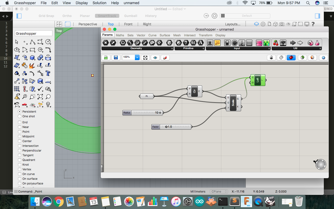Open the Display menu in menu bar
Viewport: 334px width, 209px height.
pyautogui.click(x=82, y=3)
